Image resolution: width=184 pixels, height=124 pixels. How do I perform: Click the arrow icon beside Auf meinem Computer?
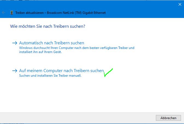pyautogui.click(x=15, y=71)
